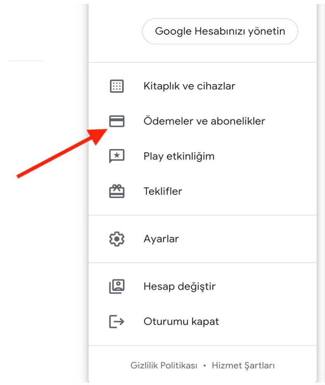The image size is (325, 385).
Task: Click the sign-out arrow icon
Action: pos(117,321)
